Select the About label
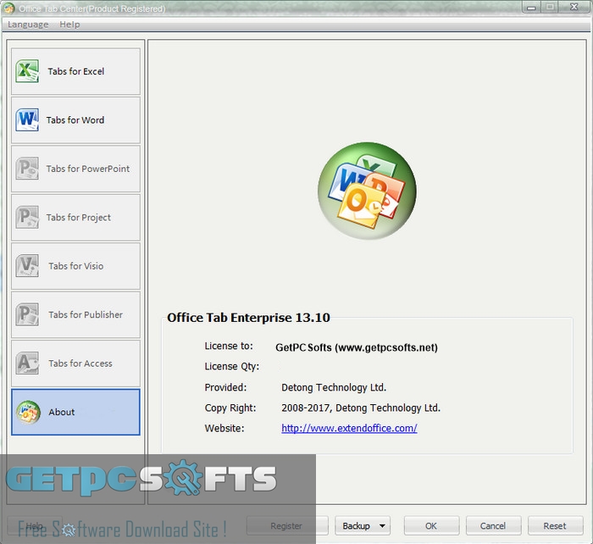 click(61, 412)
